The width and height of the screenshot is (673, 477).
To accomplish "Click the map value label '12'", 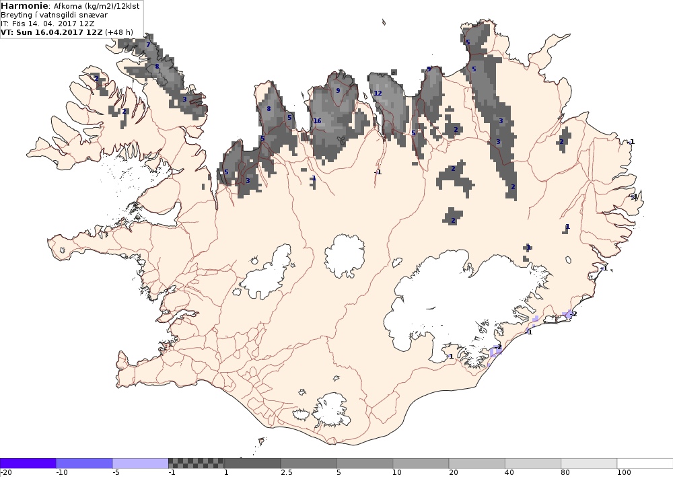I will tap(378, 93).
